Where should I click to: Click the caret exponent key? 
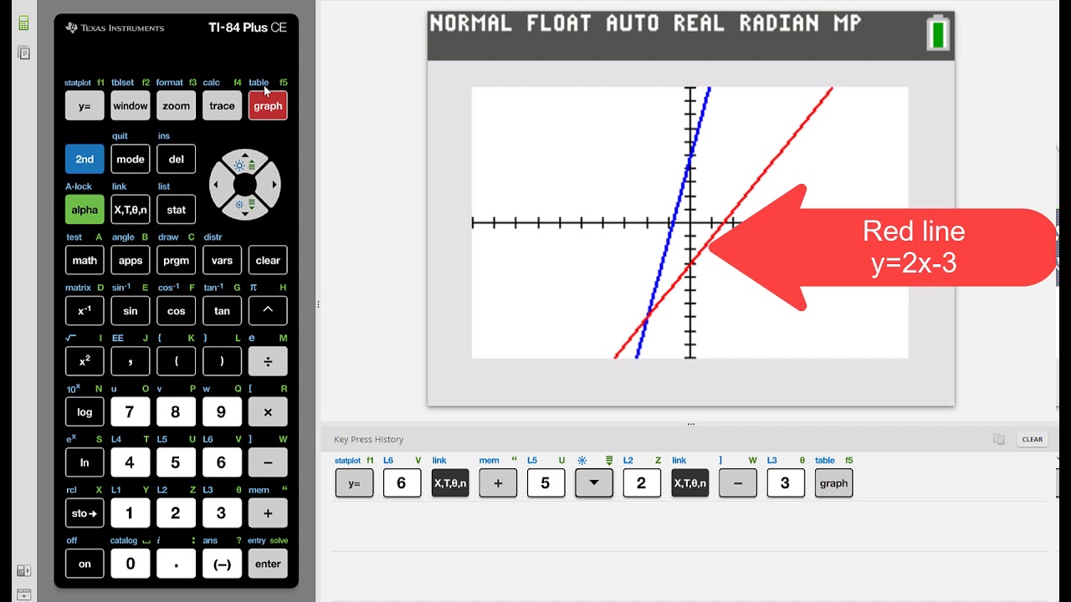268,311
